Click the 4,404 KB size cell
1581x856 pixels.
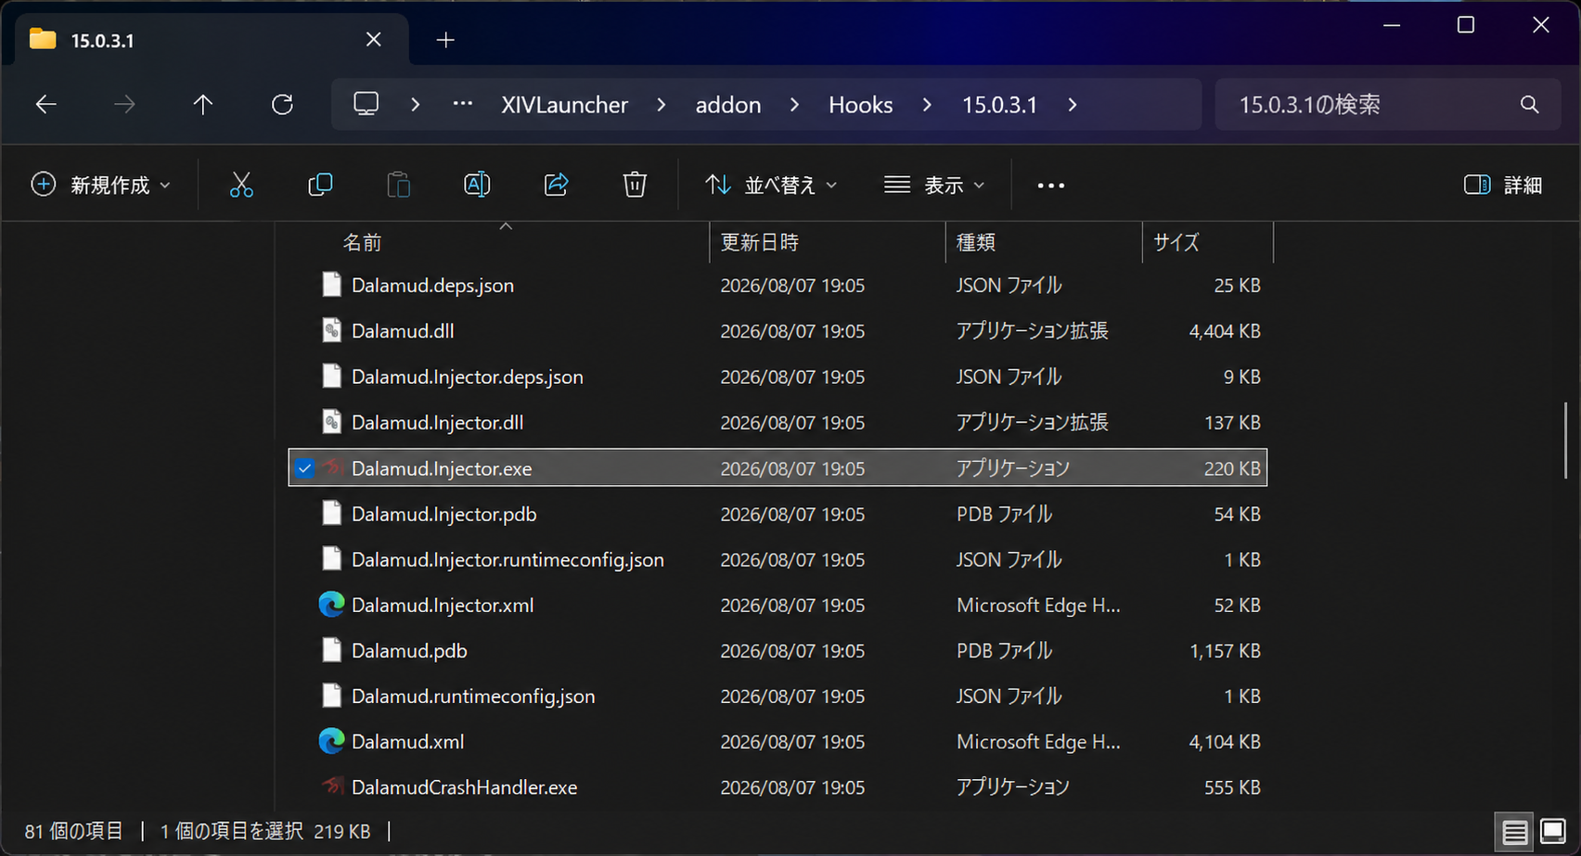(1225, 331)
